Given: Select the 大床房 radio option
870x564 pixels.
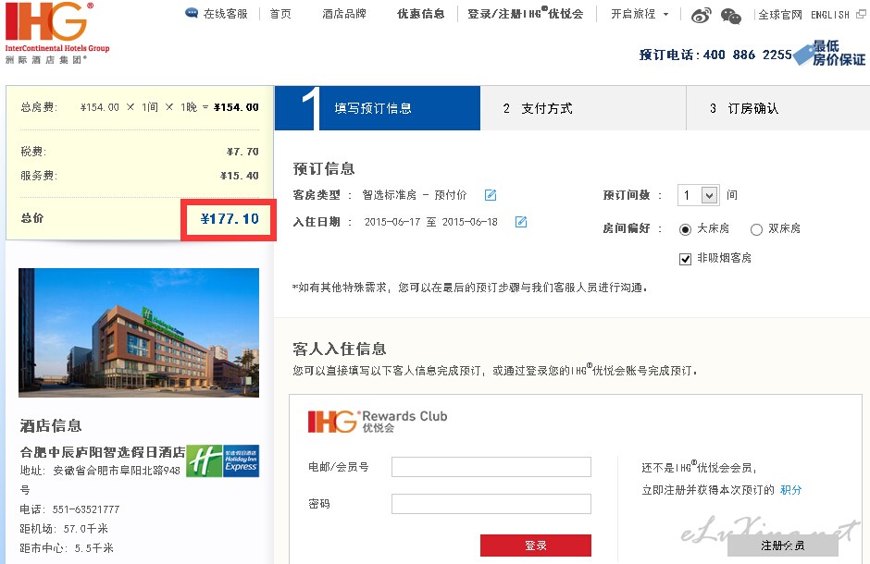Looking at the screenshot, I should point(685,229).
